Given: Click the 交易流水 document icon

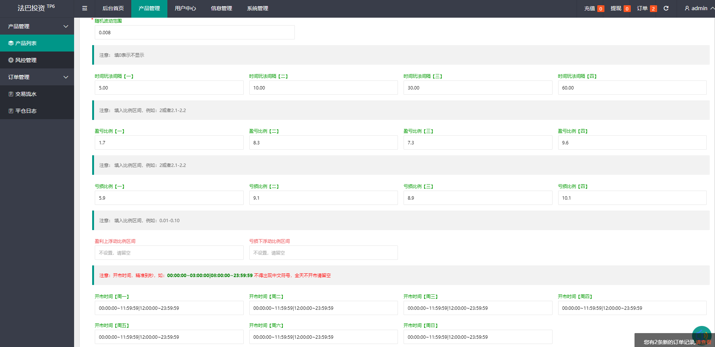Looking at the screenshot, I should pos(11,94).
